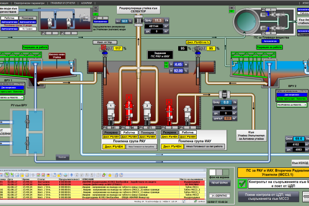Select white screen background swatch
This screenshot has width=309, height=206.
[x=212, y=172]
